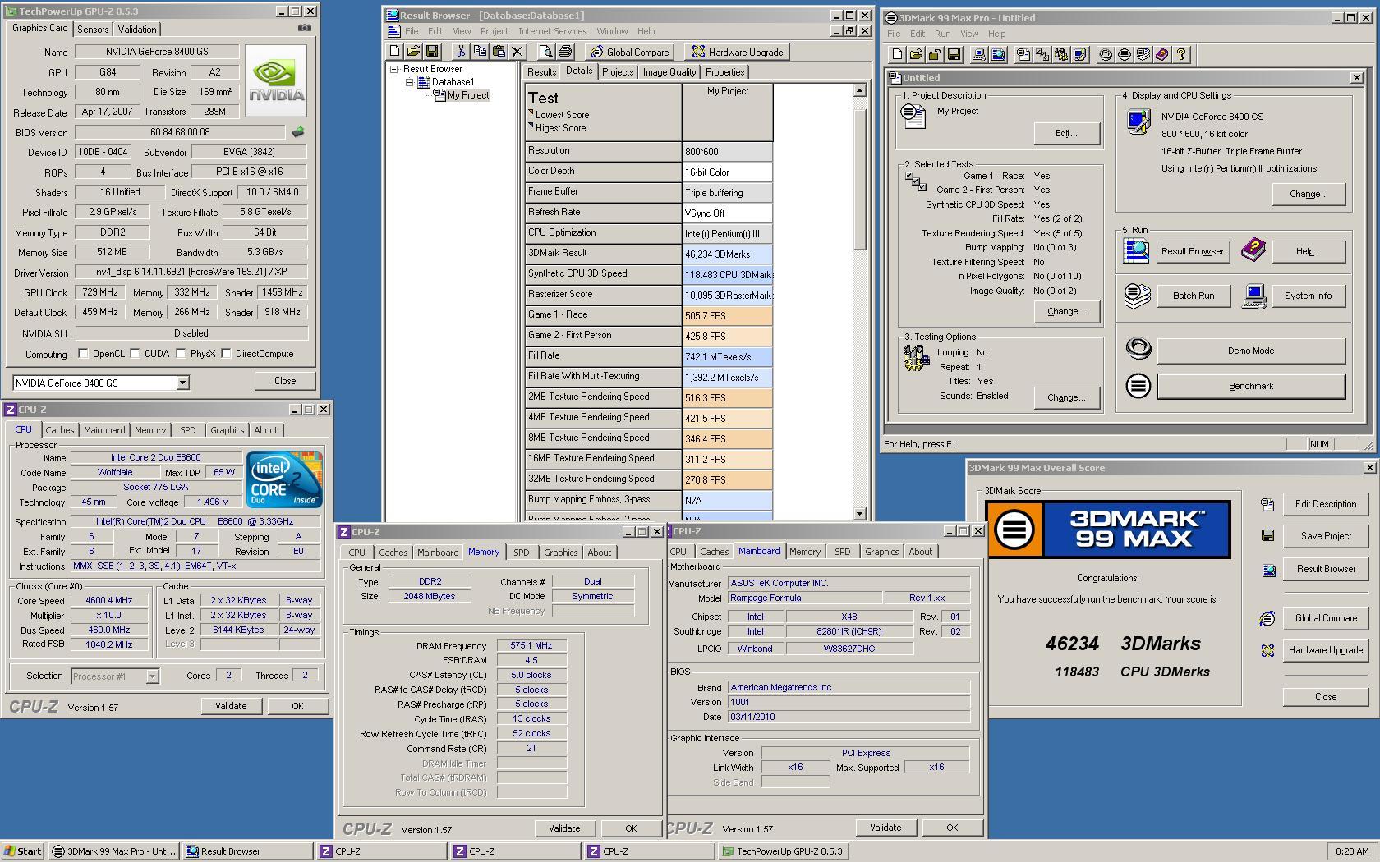Open Caches tab in CPU-Z processor window
Viewport: 1380px width, 862px height.
pos(59,430)
